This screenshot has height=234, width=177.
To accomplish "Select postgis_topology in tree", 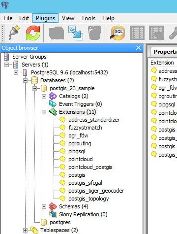I will point(88,199).
